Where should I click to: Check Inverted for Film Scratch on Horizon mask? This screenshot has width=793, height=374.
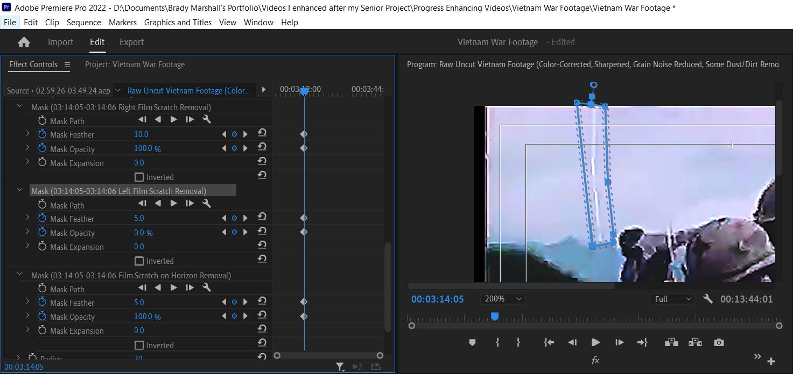click(x=139, y=346)
